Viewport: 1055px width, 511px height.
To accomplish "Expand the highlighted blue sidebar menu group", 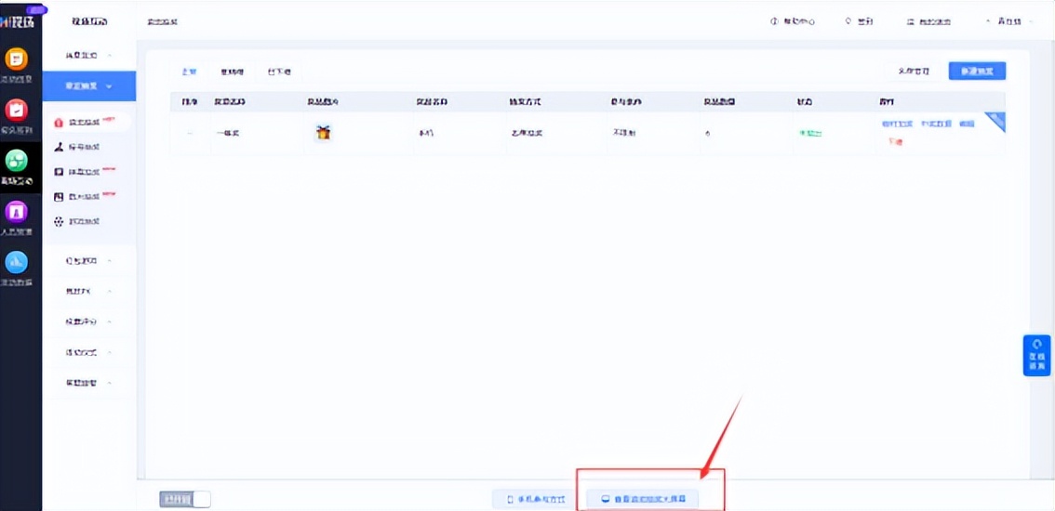I will coord(89,86).
